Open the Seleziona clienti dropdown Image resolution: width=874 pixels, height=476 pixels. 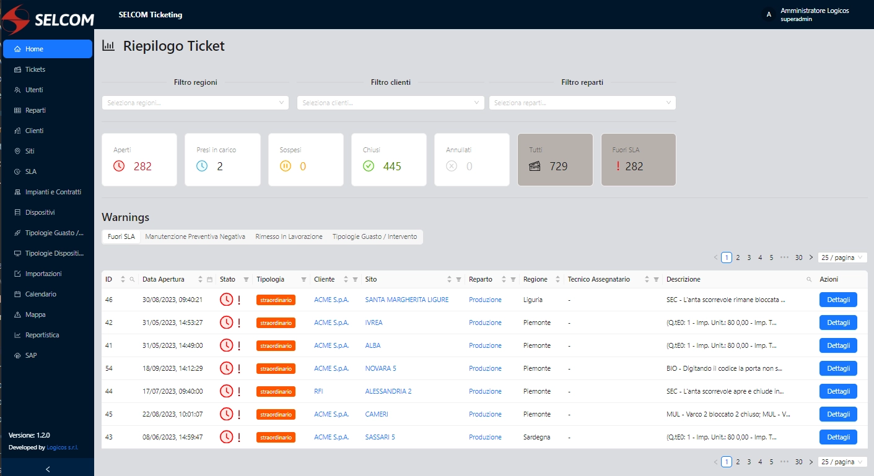[390, 103]
